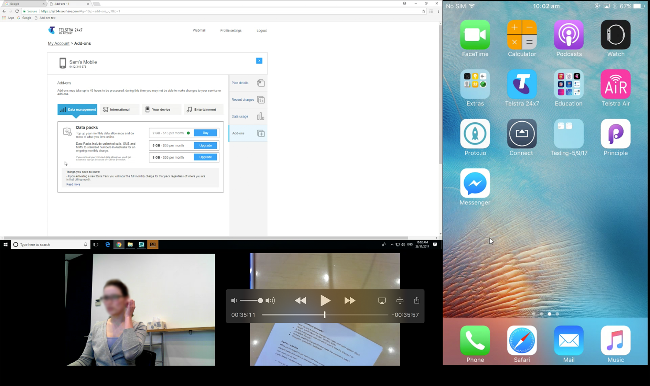The height and width of the screenshot is (386, 650).
Task: Switch to the International tab
Action: [119, 110]
